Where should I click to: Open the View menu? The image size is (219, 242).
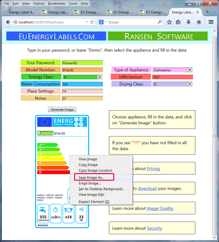pos(26,3)
